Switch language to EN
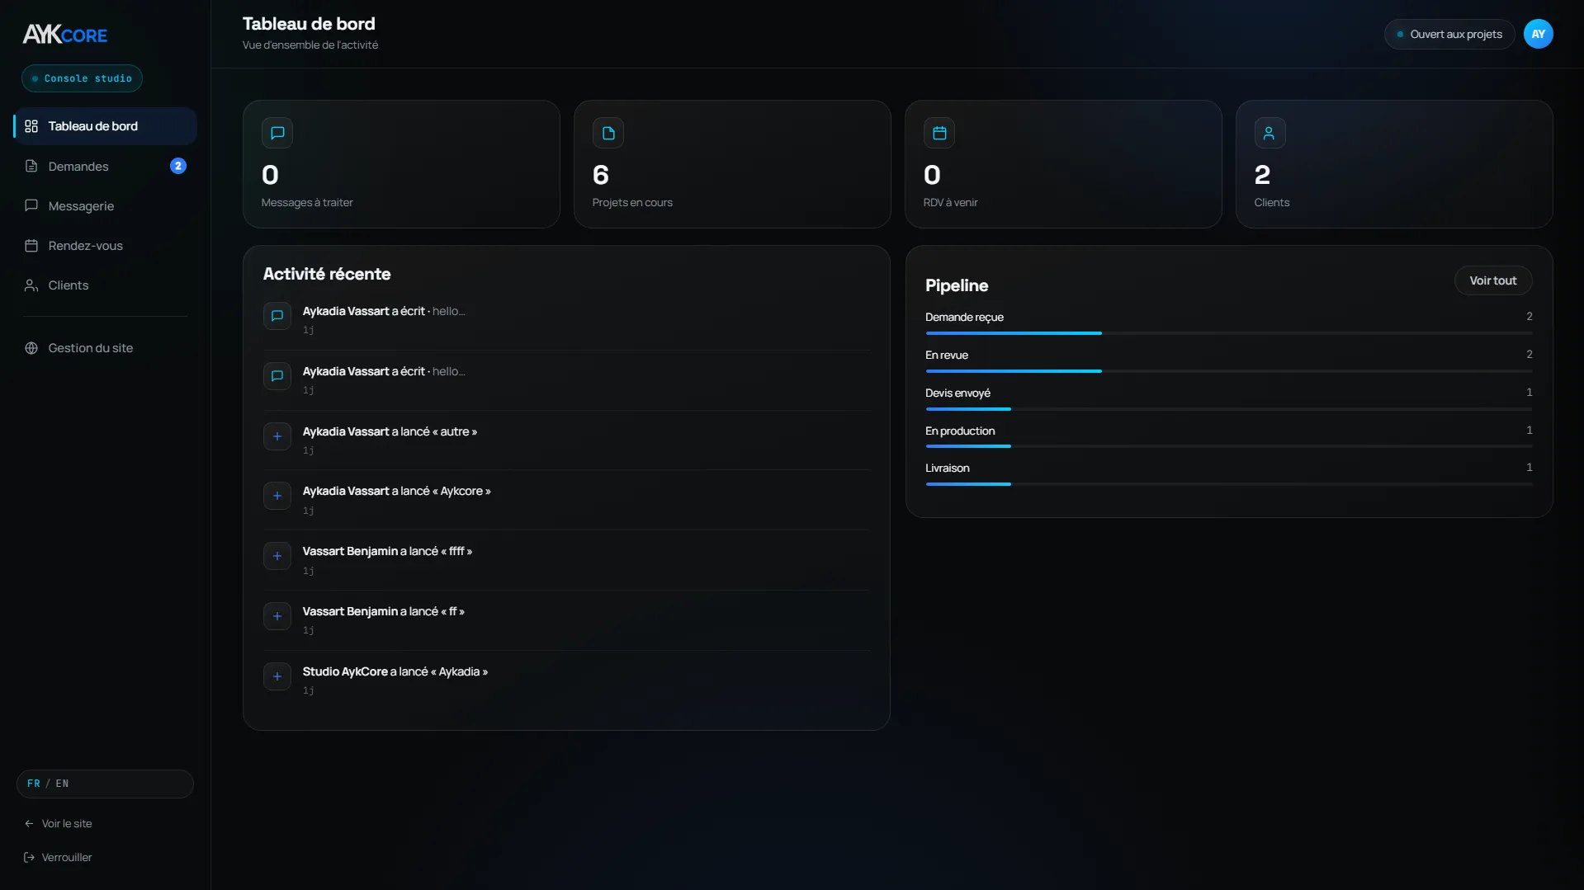This screenshot has width=1584, height=890. [x=63, y=784]
